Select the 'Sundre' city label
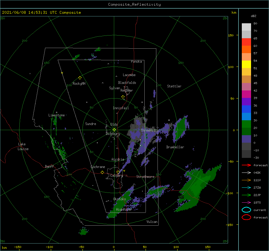The width and height of the screenshot is (269, 251). tap(91, 124)
